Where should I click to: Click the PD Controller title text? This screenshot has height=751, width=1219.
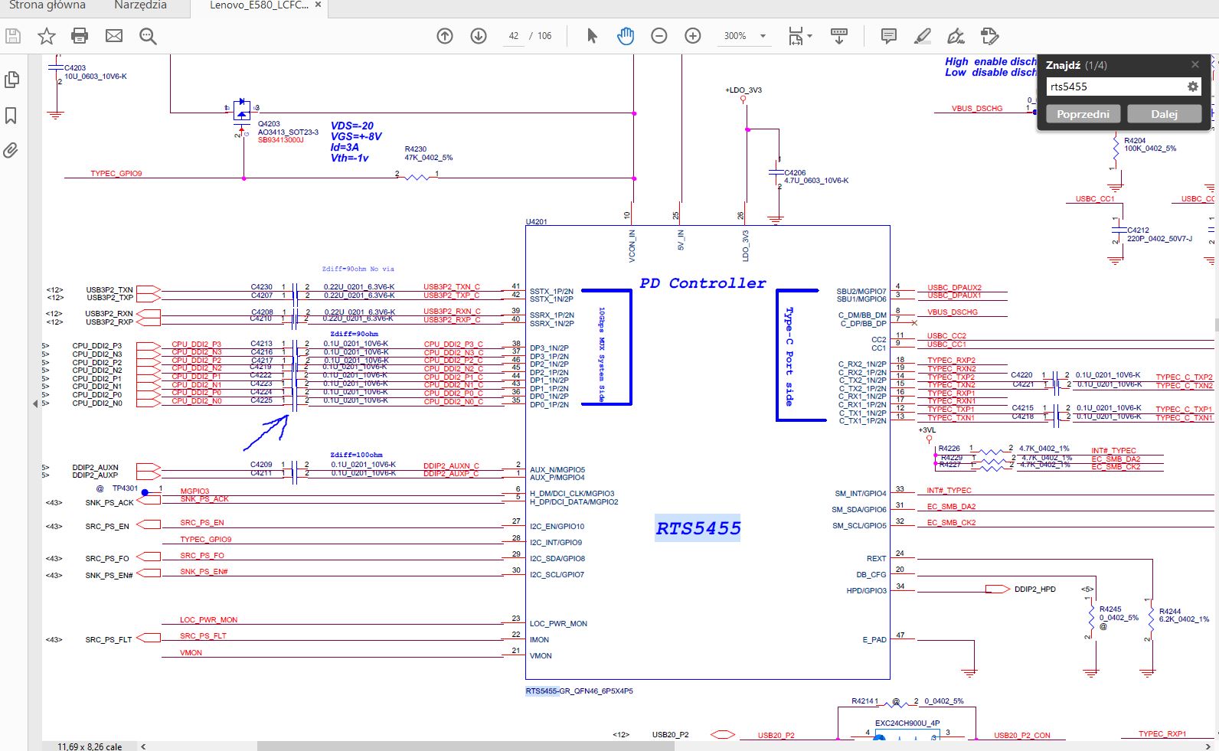[x=702, y=283]
